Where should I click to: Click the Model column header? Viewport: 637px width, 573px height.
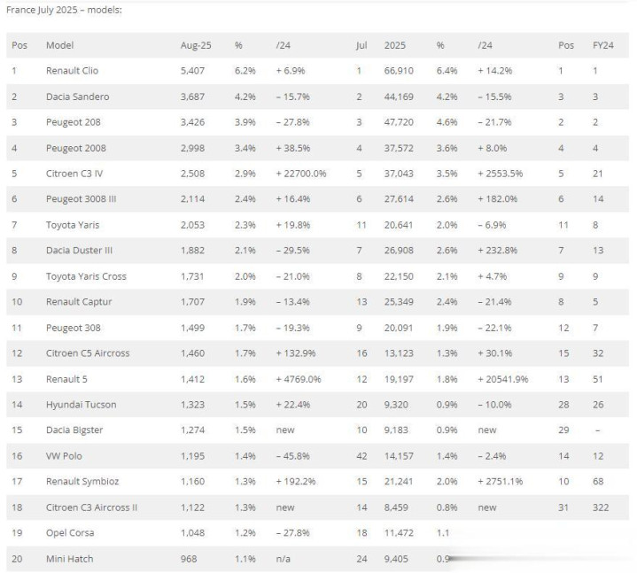tap(60, 44)
